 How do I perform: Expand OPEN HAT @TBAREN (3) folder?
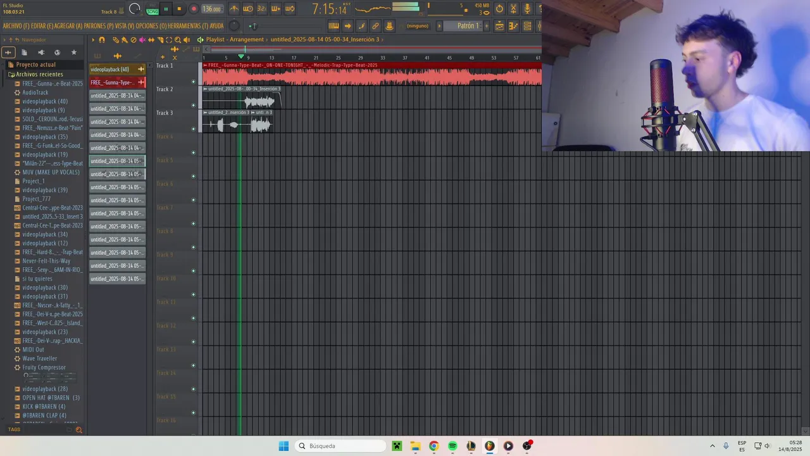51,398
